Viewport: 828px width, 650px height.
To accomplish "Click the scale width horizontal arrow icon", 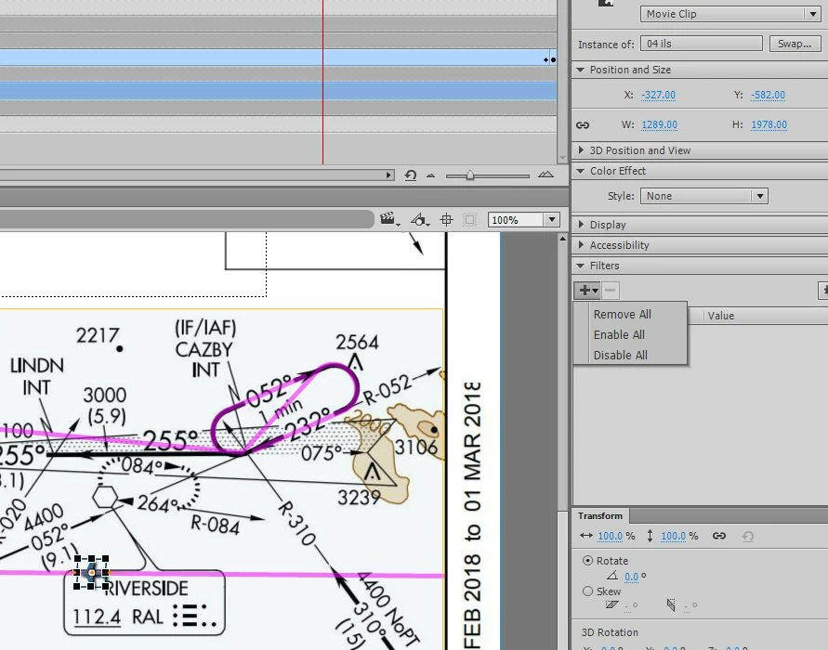I will [586, 536].
